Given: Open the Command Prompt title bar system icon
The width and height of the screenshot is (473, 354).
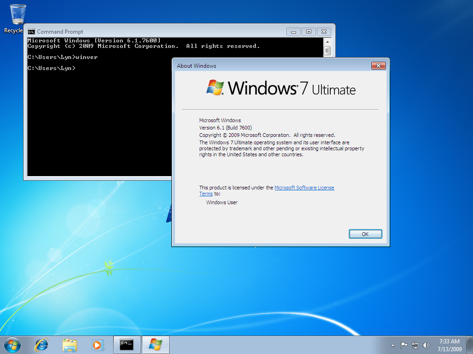Looking at the screenshot, I should pos(31,32).
